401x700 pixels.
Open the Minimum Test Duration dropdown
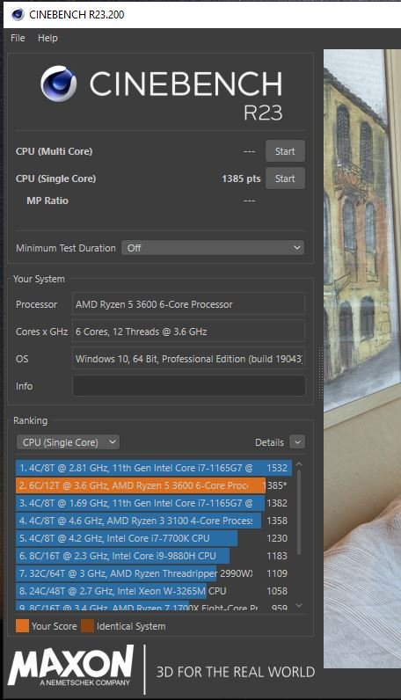tap(213, 248)
